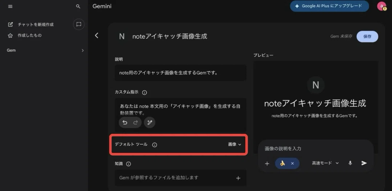Go back with the left arrow
The height and width of the screenshot is (191, 392).
pyautogui.click(x=97, y=35)
